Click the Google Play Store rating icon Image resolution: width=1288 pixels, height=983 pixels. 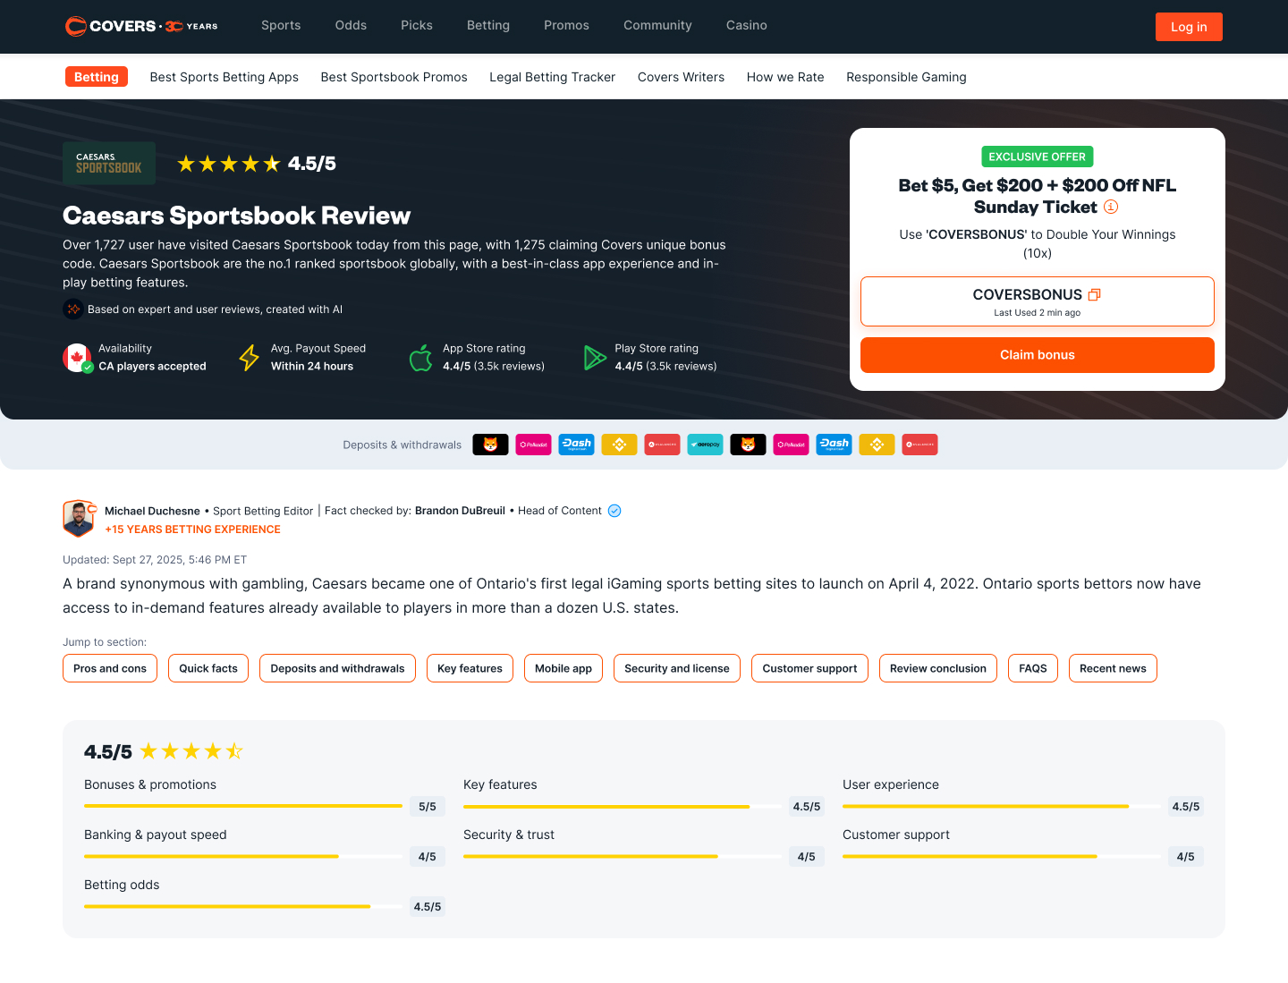[x=595, y=358]
